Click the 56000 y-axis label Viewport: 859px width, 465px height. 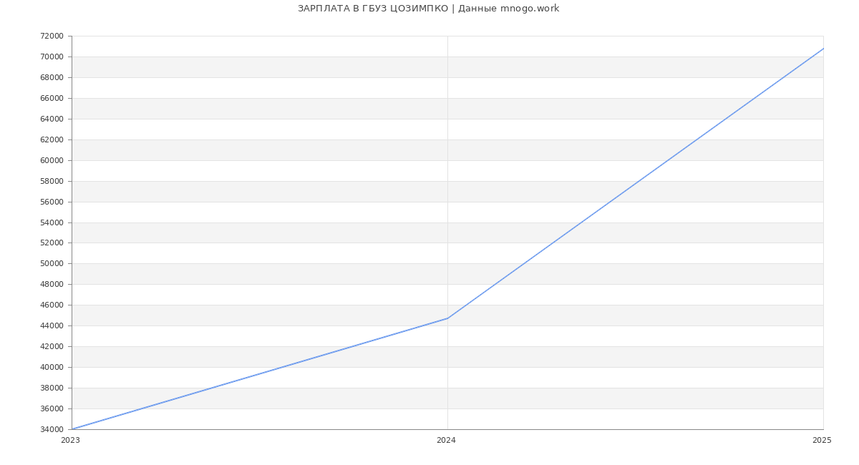click(52, 202)
